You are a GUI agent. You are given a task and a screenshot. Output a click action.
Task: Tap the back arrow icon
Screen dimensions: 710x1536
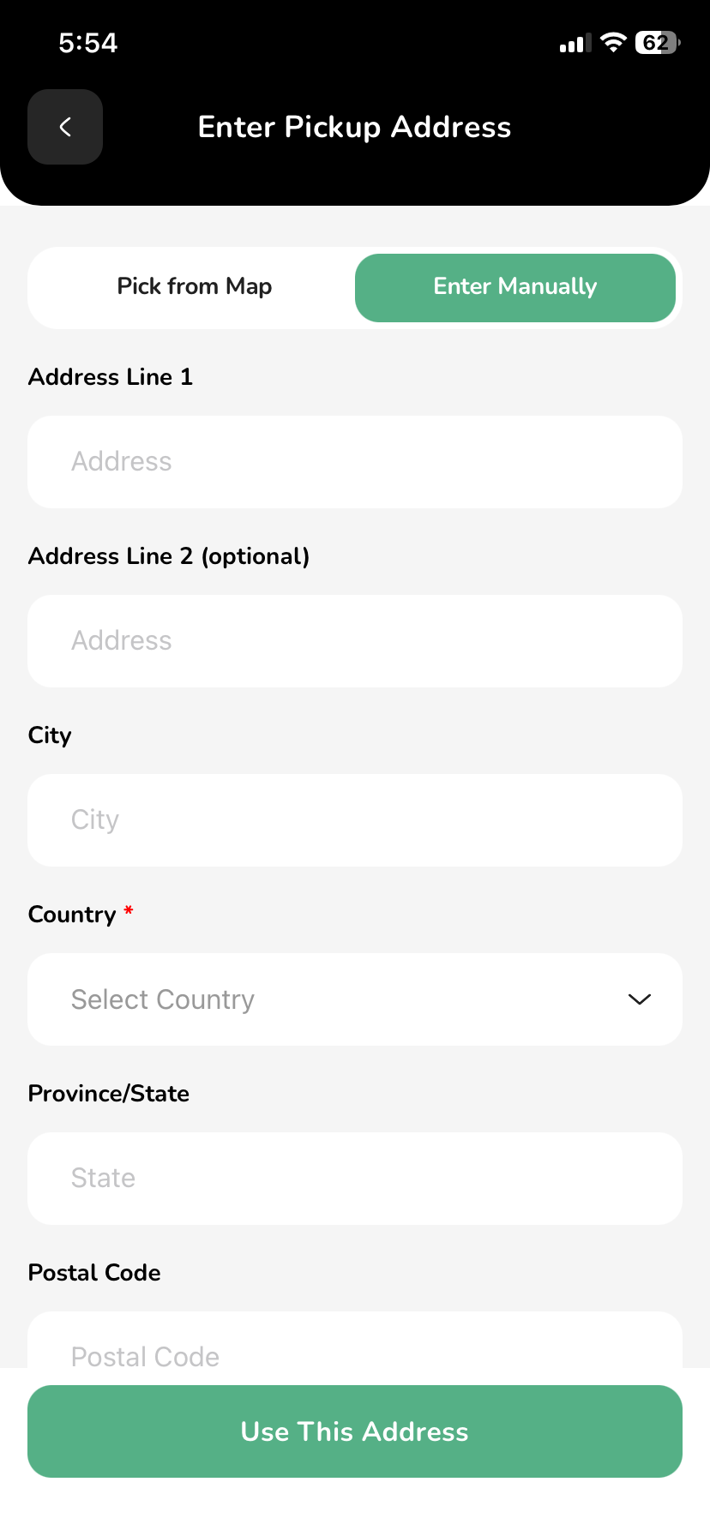(x=65, y=127)
